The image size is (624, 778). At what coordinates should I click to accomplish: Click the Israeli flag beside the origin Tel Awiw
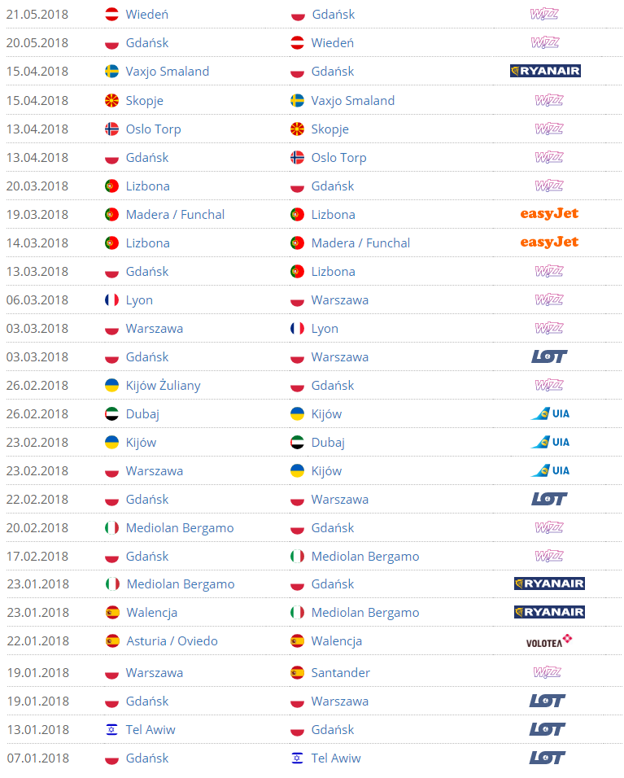111,729
